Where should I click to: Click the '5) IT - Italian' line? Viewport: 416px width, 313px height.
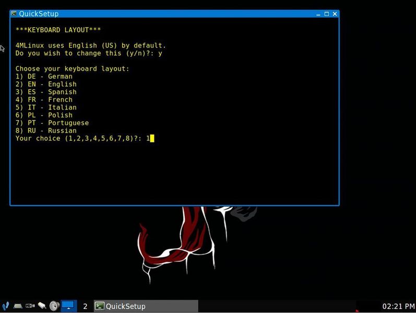(x=46, y=107)
